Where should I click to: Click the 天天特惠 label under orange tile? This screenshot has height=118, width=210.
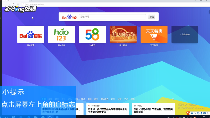[x=154, y=45]
